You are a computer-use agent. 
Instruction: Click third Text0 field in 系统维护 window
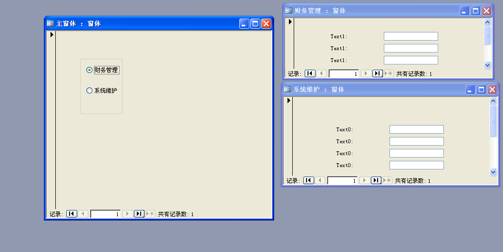[417, 153]
